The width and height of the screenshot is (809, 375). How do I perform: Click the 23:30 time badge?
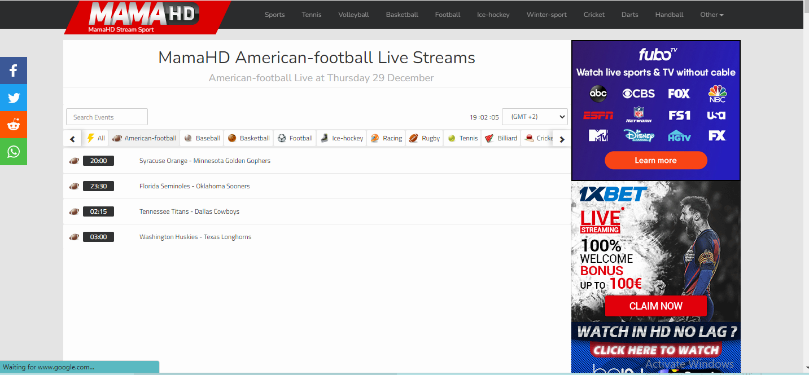[98, 186]
